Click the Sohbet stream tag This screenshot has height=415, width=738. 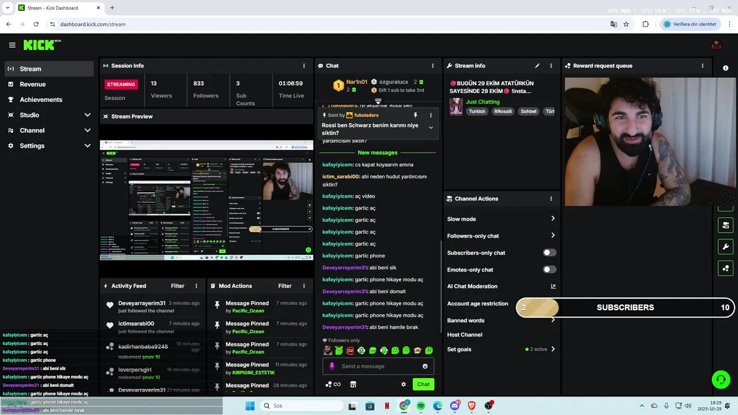[529, 111]
